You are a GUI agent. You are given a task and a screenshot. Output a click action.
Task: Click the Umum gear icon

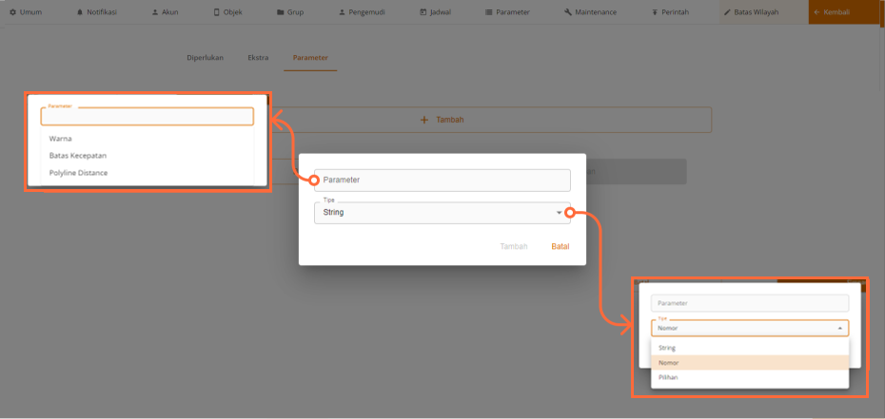[x=12, y=12]
